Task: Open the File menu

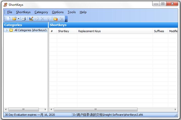Action: [x=10, y=12]
